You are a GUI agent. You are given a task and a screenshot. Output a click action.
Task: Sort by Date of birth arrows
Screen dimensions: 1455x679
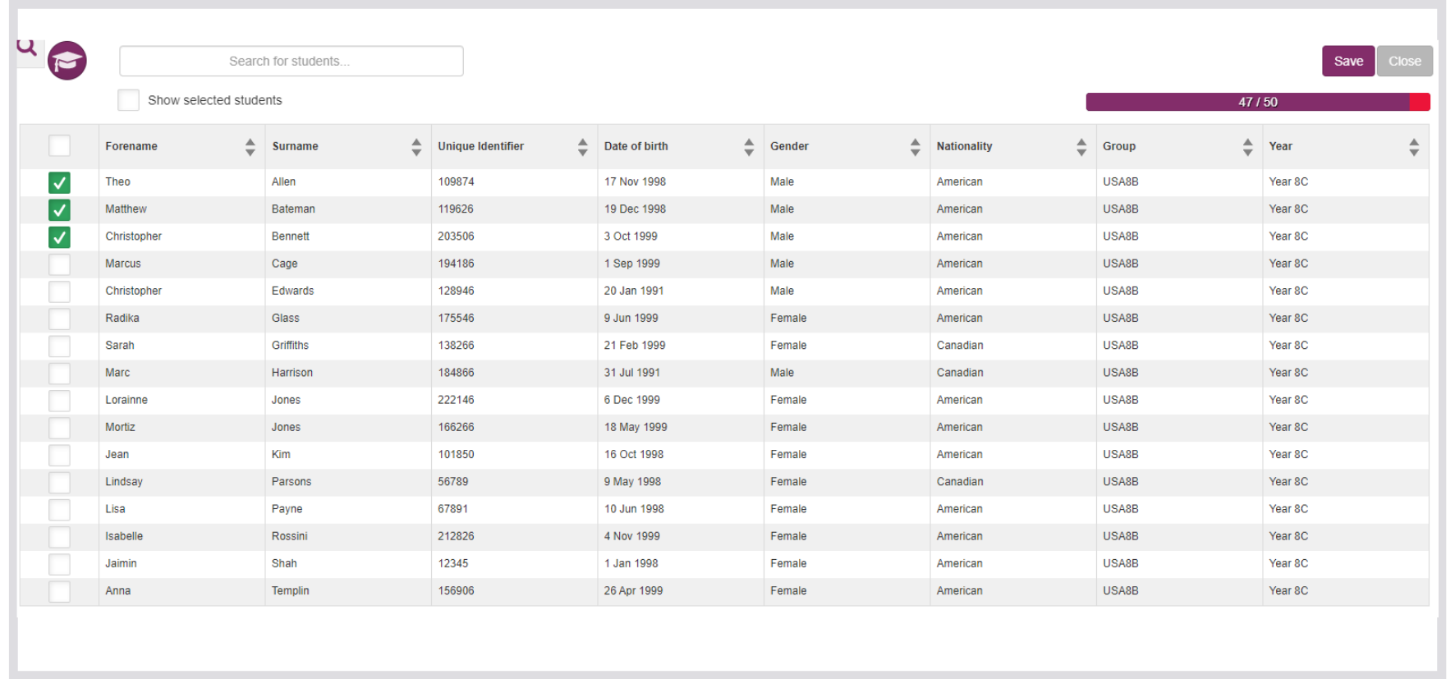click(x=749, y=147)
